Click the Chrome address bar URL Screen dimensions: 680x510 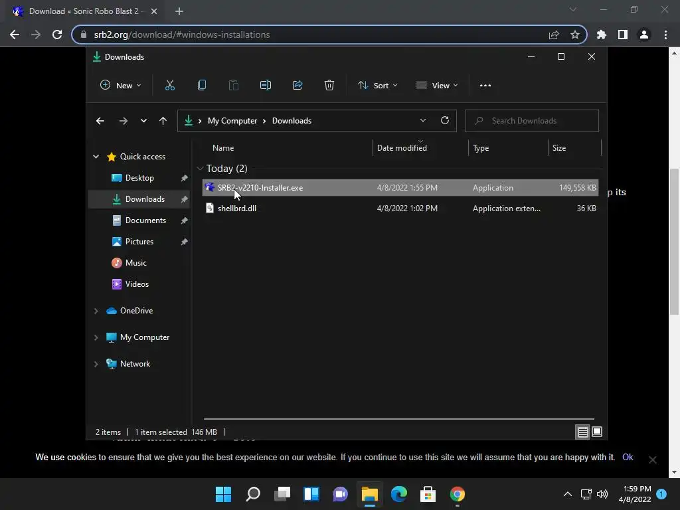pyautogui.click(x=182, y=35)
